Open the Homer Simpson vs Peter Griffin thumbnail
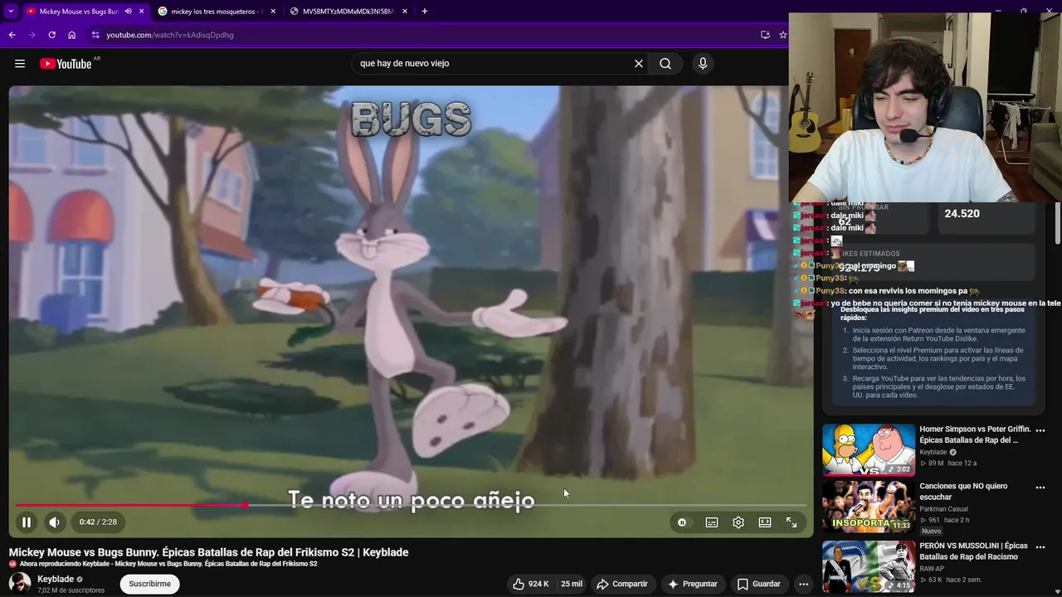The width and height of the screenshot is (1062, 597). coord(869,450)
